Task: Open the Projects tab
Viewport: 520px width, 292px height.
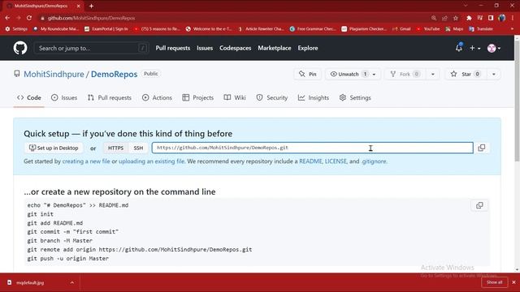Action: 198,97
